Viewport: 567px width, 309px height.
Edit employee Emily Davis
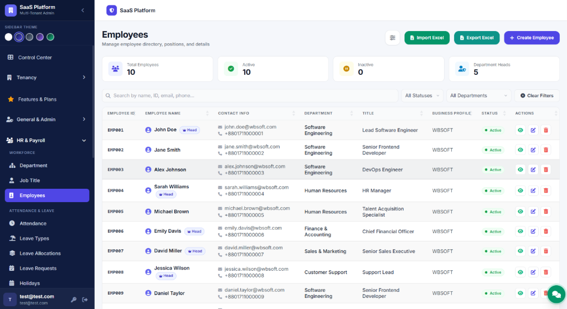pyautogui.click(x=533, y=231)
